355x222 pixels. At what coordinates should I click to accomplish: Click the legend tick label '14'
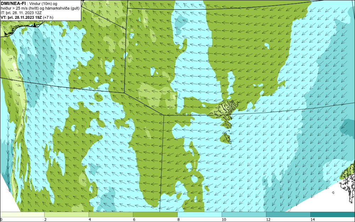pyautogui.click(x=312, y=220)
